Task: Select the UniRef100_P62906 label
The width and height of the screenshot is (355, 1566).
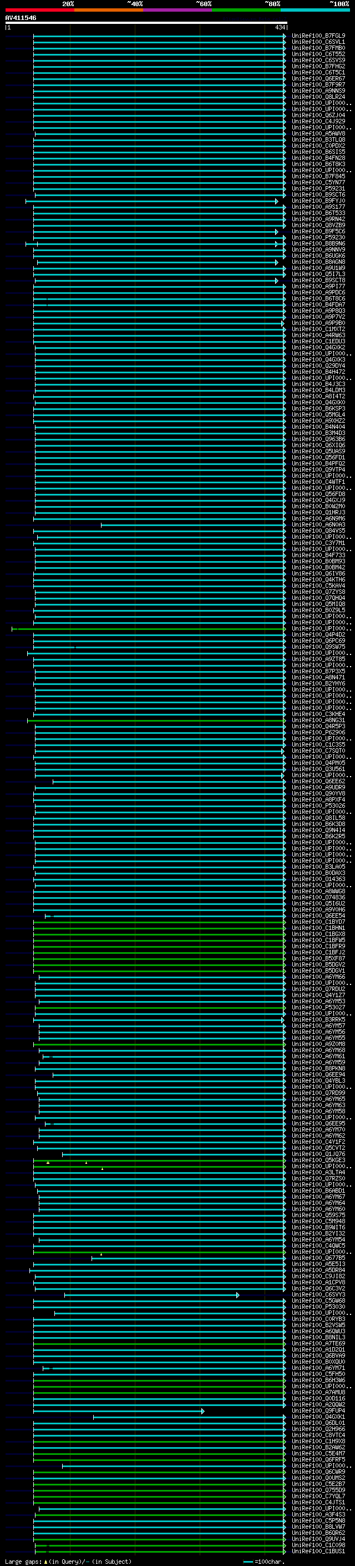Action: coord(318,733)
